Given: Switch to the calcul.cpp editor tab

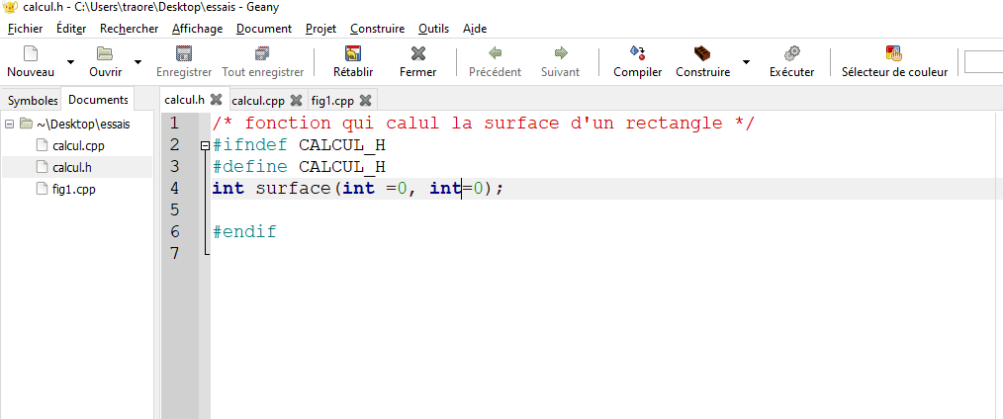Looking at the screenshot, I should coord(257,100).
